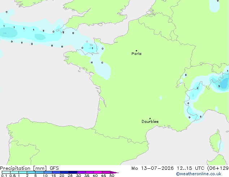Pick the 35–40 mm legend swatch

[x=89, y=172]
